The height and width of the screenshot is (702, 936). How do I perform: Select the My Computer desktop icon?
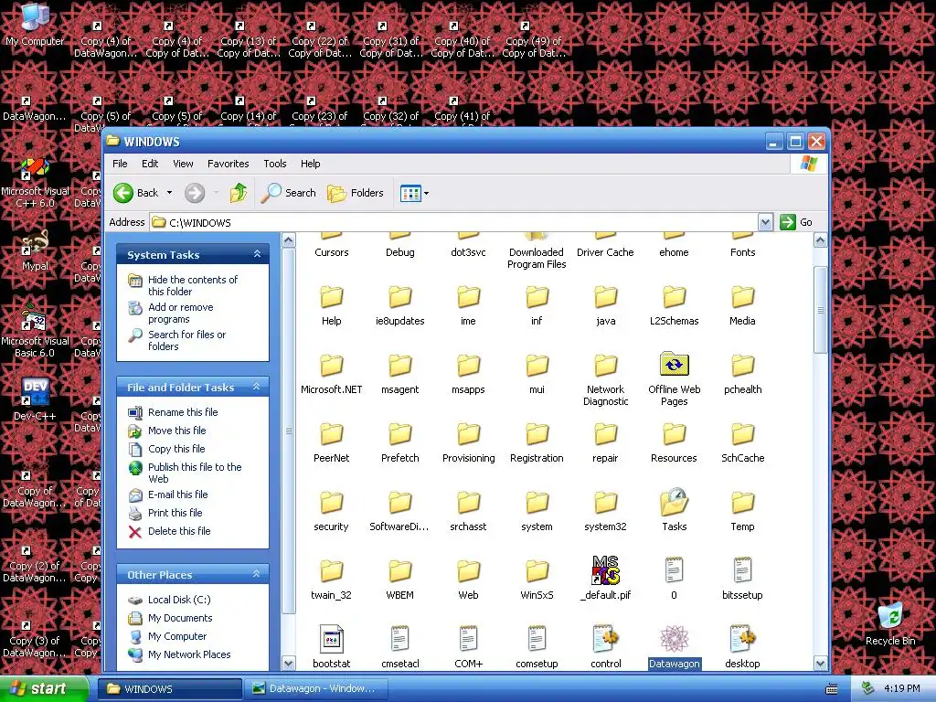35,17
